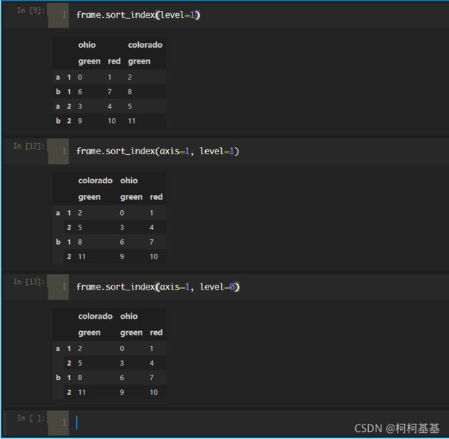Select the In [9] prompt label
The height and width of the screenshot is (439, 449).
(x=30, y=10)
